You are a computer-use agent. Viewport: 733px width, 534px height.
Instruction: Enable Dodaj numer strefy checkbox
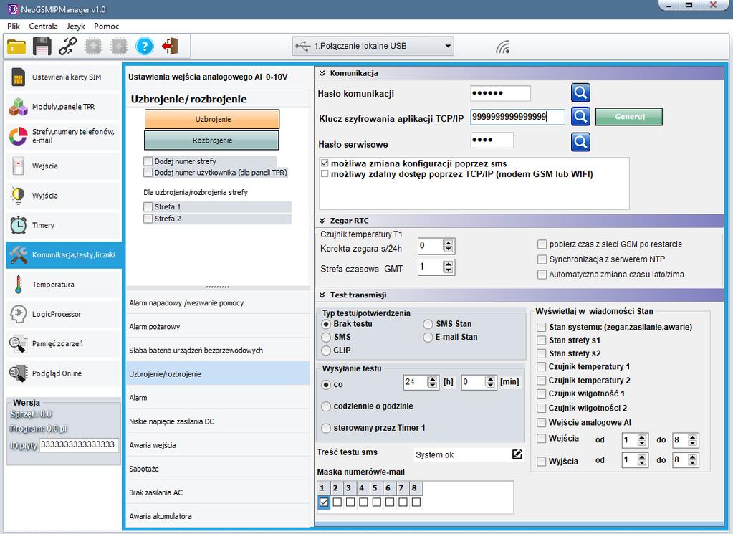point(148,161)
